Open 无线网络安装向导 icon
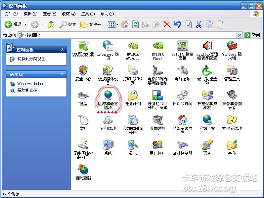 pyautogui.click(x=83, y=145)
